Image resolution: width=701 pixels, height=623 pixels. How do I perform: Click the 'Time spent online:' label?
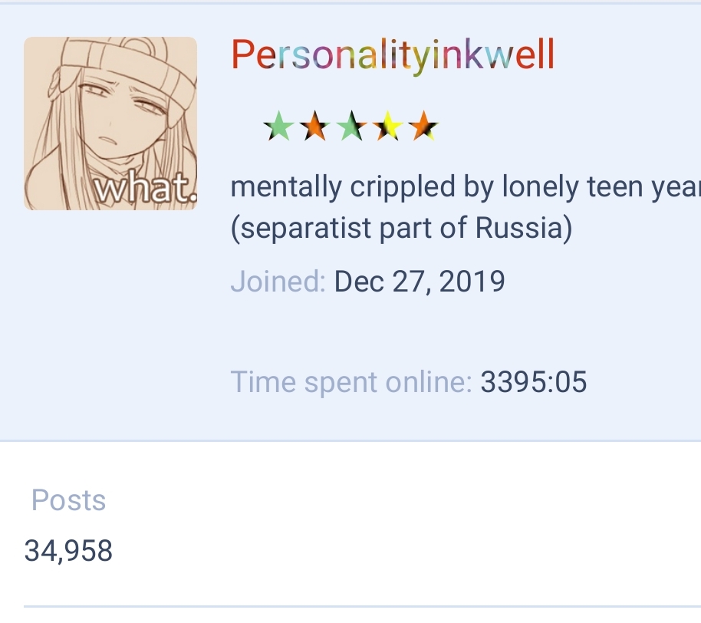[x=351, y=381]
